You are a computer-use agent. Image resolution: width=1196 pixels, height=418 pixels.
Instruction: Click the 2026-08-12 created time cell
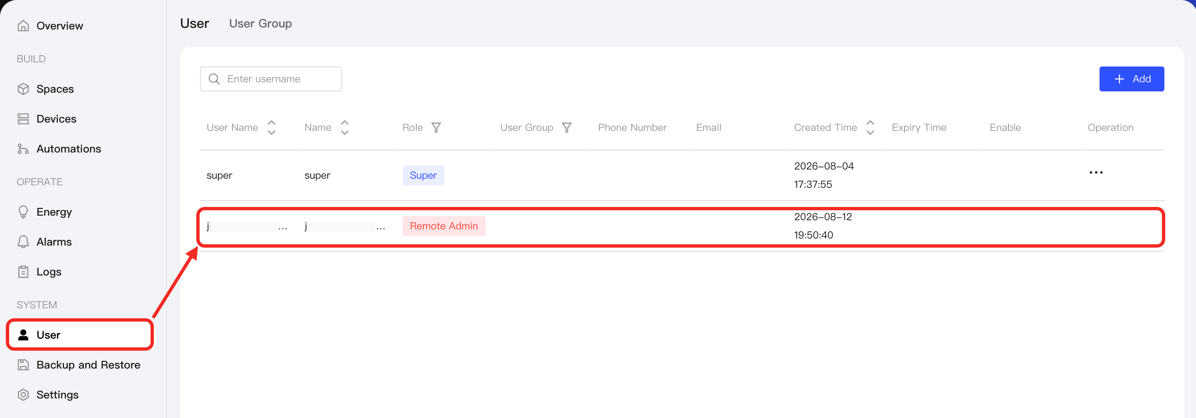click(823, 226)
